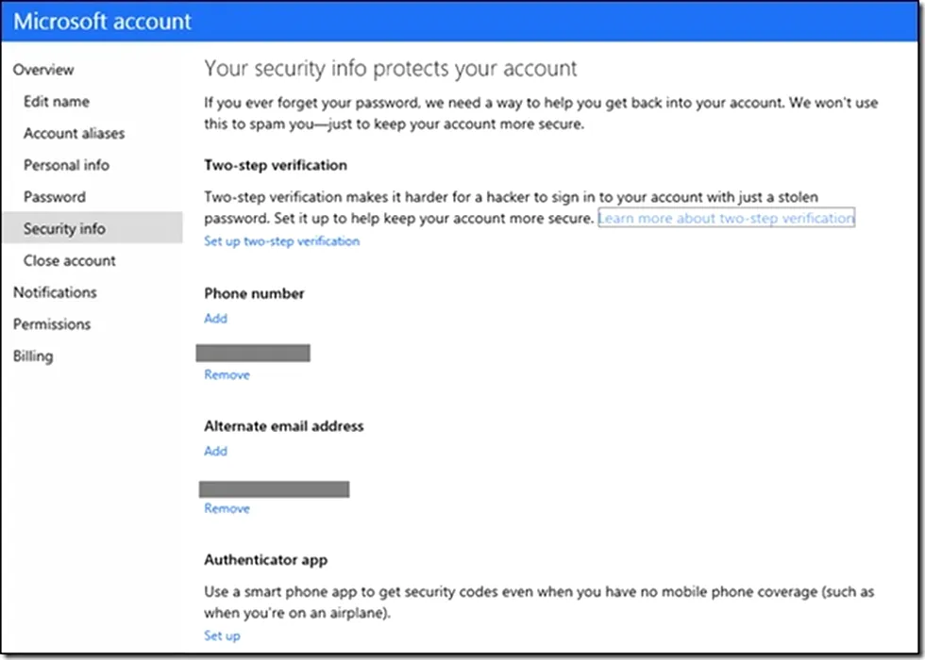Add an alternate email address
925x660 pixels.
[x=216, y=451]
